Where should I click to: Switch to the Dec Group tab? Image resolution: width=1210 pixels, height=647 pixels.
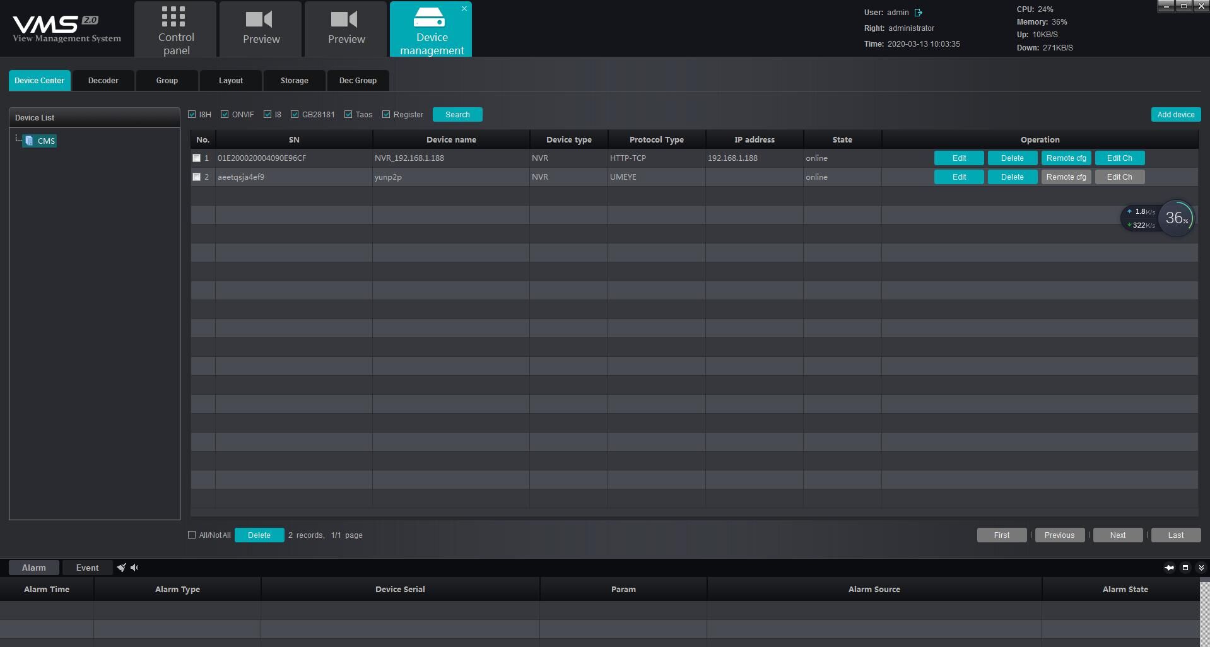(358, 81)
